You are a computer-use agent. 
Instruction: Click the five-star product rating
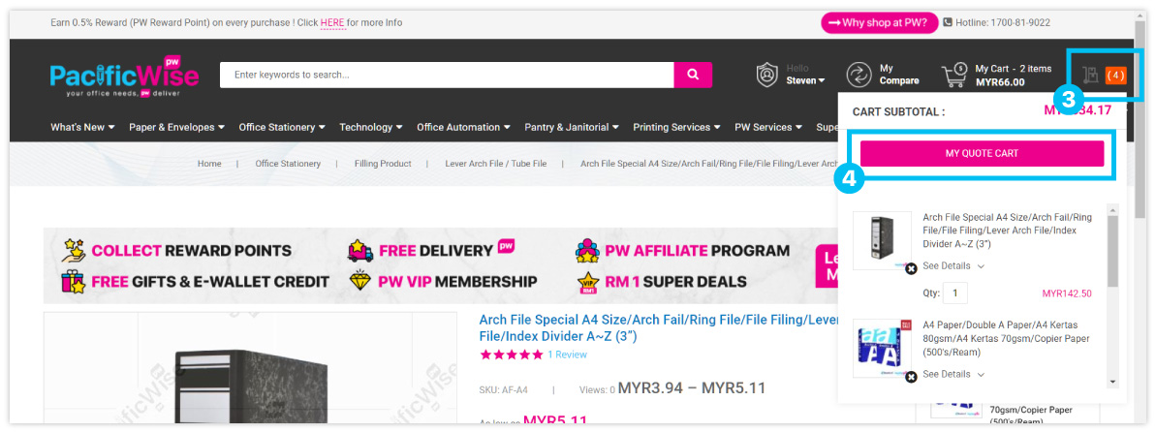tap(511, 355)
